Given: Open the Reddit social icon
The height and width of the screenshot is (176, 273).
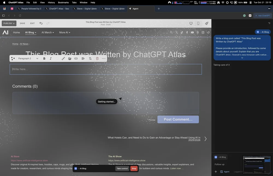Looking at the screenshot, I should click(208, 32).
